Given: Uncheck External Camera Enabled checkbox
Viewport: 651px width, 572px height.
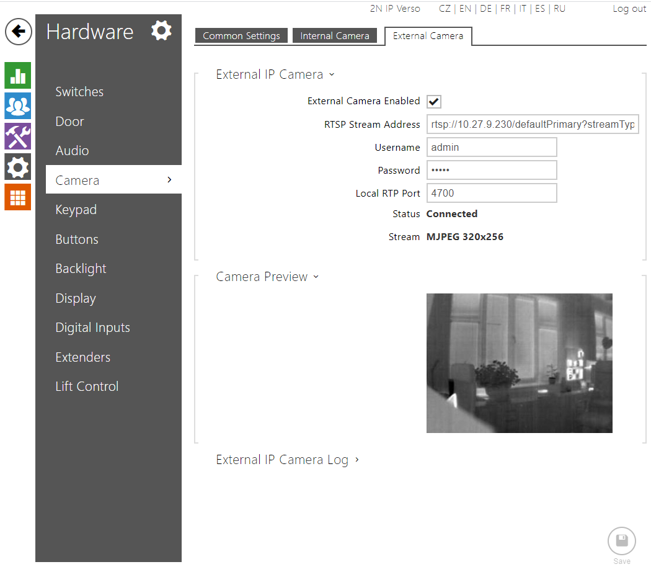Looking at the screenshot, I should click(434, 102).
